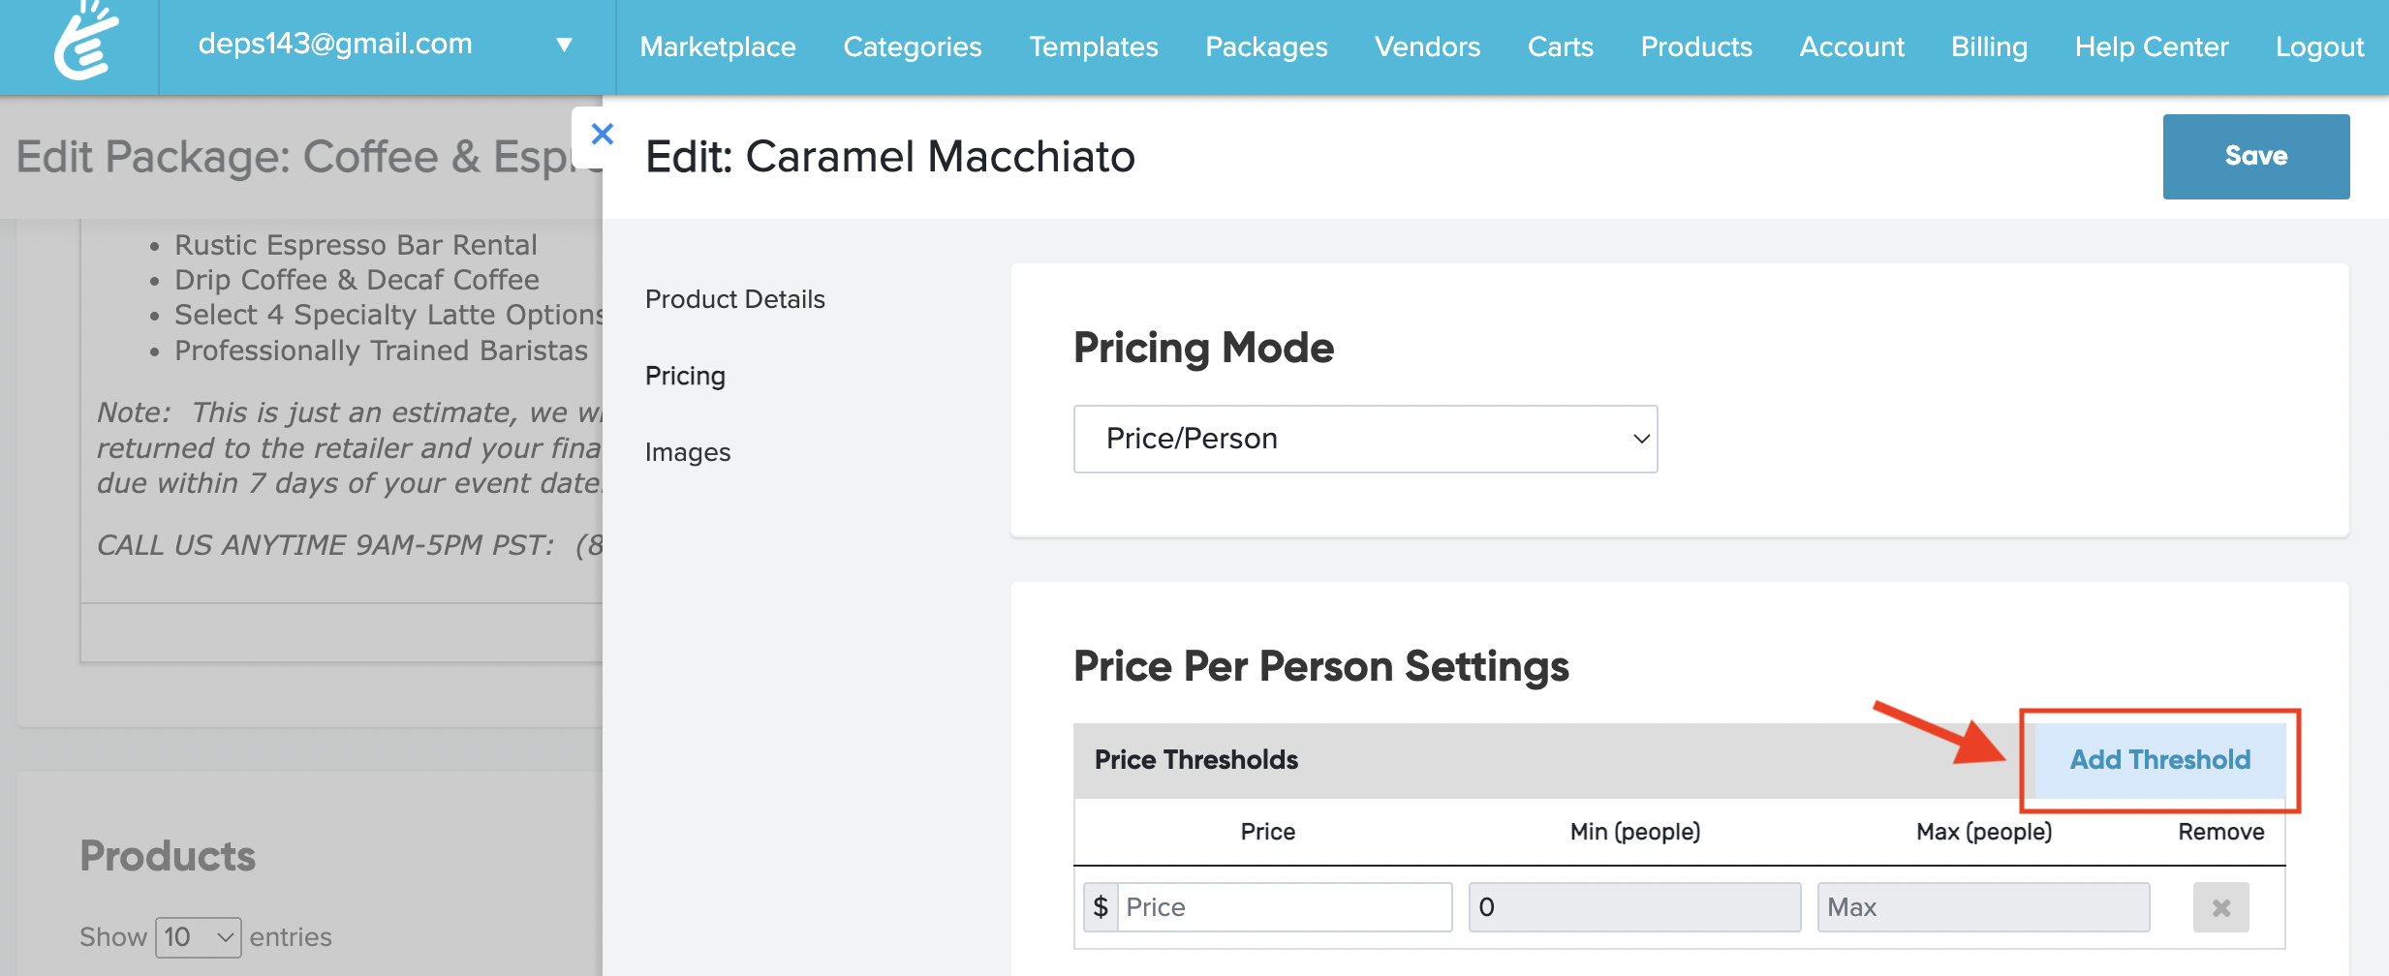Viewport: 2389px width, 976px height.
Task: Open the Marketplace menu
Action: (718, 46)
